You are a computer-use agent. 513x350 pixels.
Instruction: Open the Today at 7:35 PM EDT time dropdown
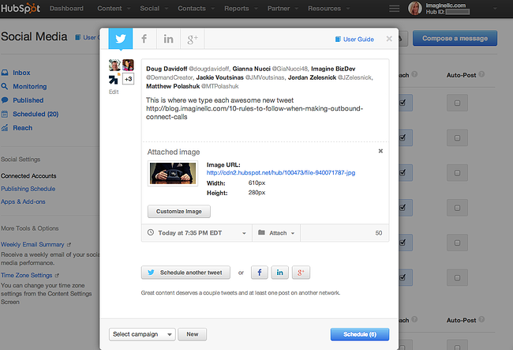pos(197,233)
